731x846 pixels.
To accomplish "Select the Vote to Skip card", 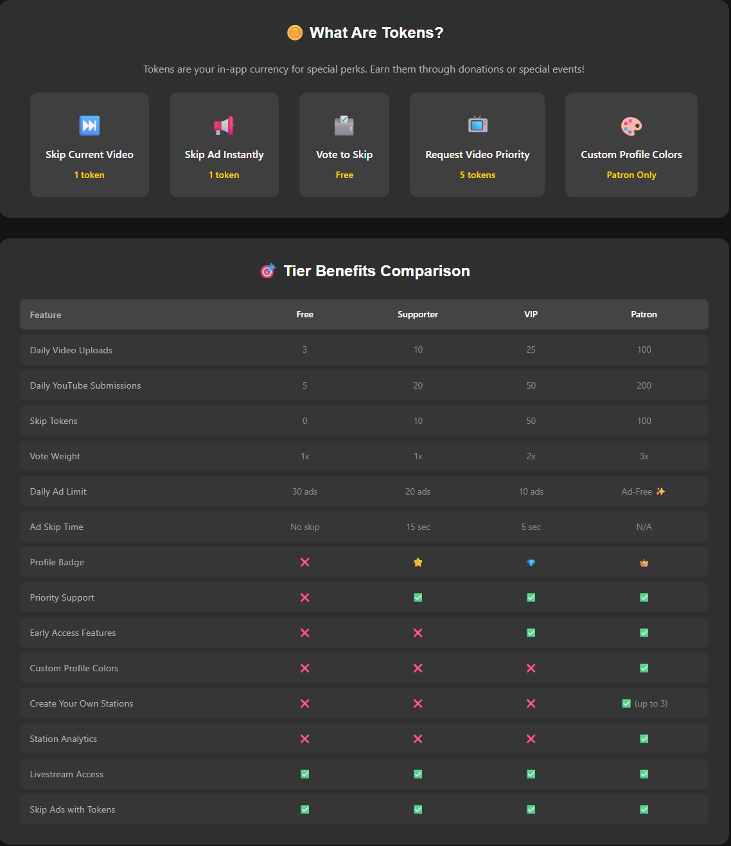I will [344, 145].
